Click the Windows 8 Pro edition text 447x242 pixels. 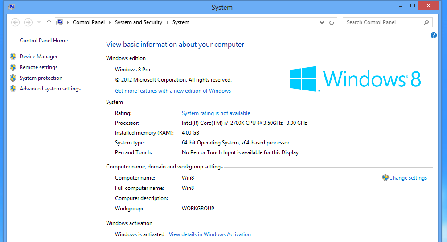click(x=132, y=70)
